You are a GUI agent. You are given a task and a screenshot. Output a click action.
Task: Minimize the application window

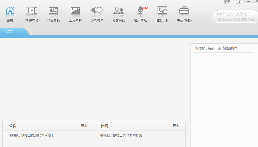tap(248, 2)
